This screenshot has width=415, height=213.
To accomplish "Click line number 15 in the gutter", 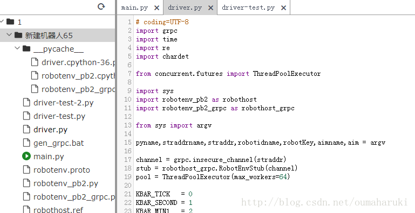I will [128, 143].
